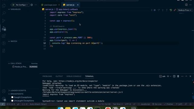Follow the nodejs.org inspector docs link

pyautogui.click(x=78, y=81)
